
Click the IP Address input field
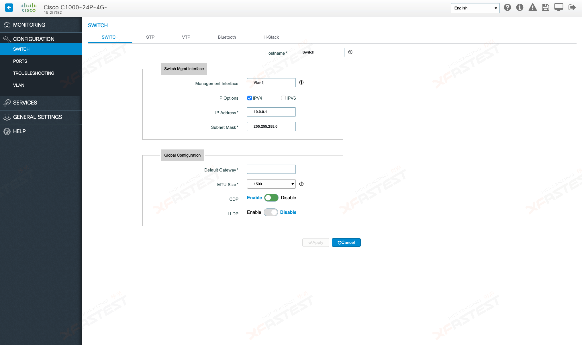pos(271,112)
